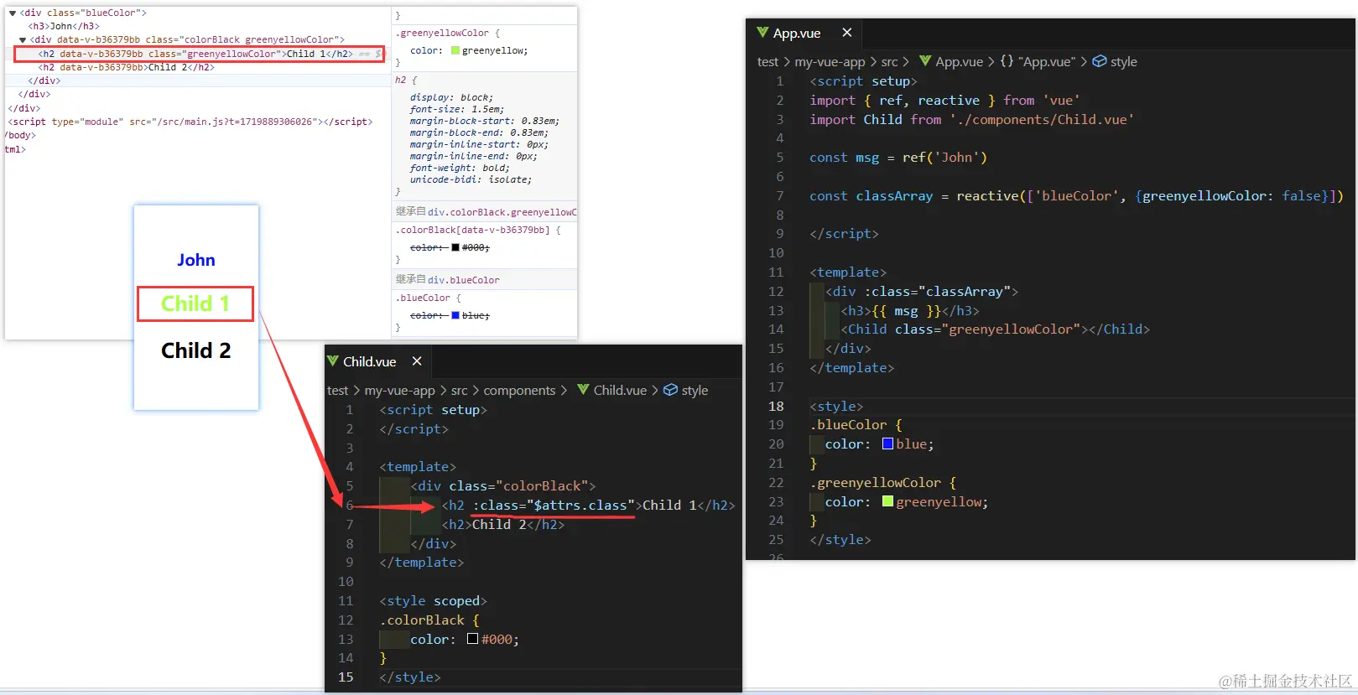Click inherited div.blueColor link in styles
Screen dimensions: 1358x695
click(463, 280)
